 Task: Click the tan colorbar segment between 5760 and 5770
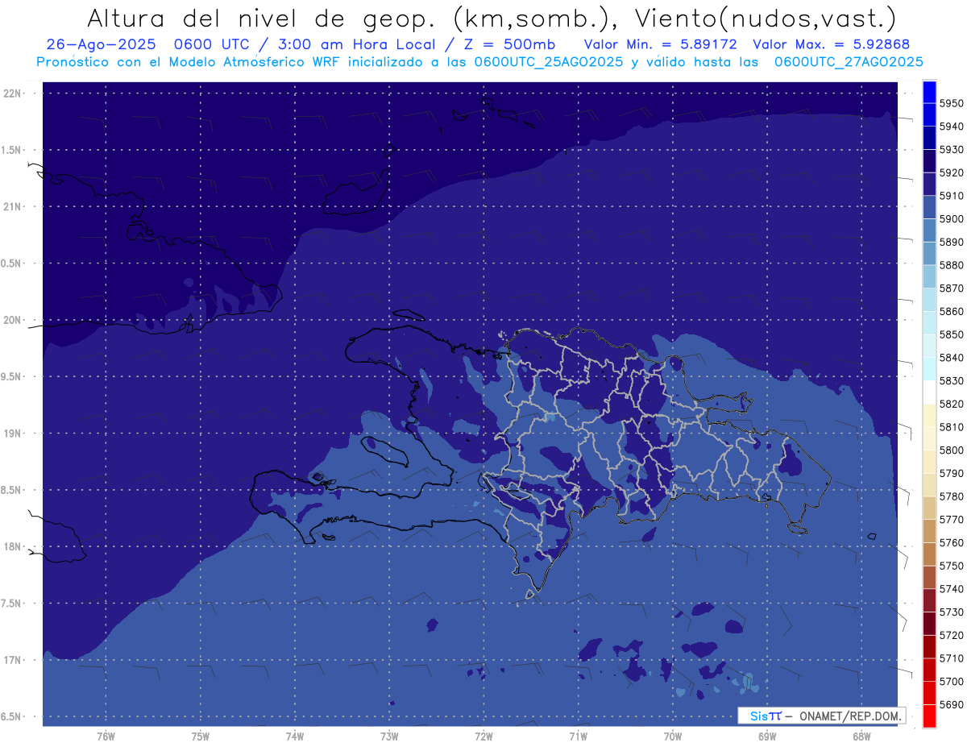pyautogui.click(x=929, y=531)
